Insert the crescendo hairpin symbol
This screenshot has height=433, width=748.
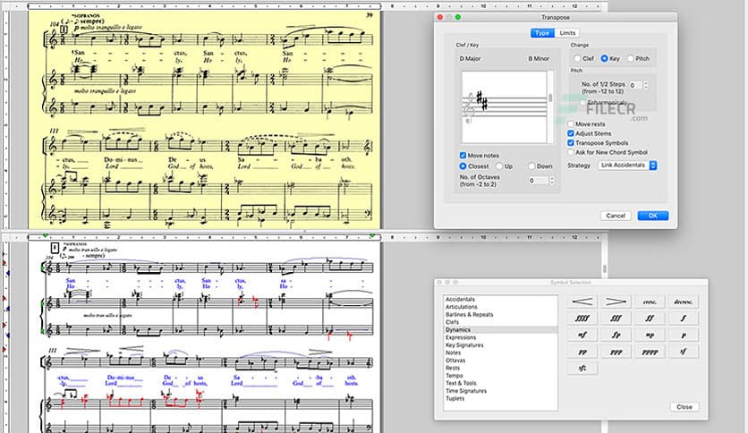582,301
